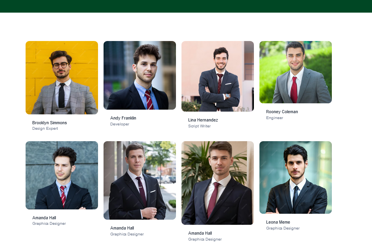Click Amanda Hall name under stone wall photo

(44, 218)
